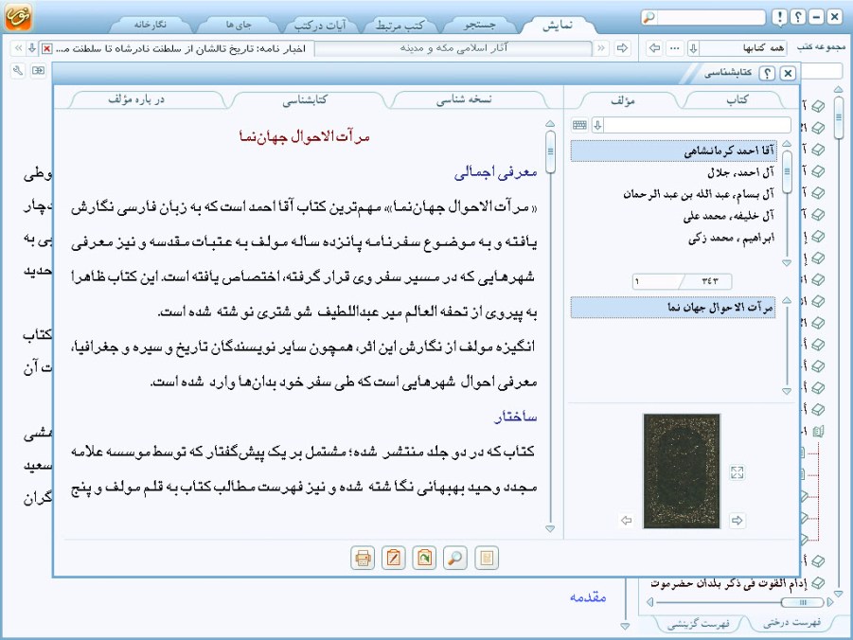Switch to the جستجو tab

pos(479,25)
